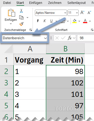Click the Einfügen paste label

(11, 20)
